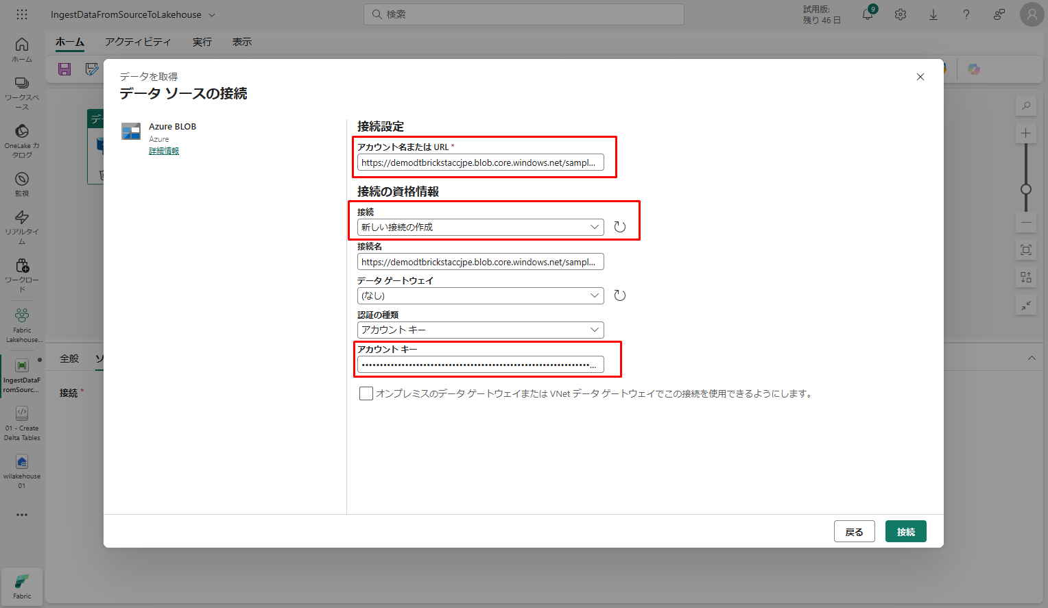Open wilakehouse01 item in sidebar

pos(22,472)
